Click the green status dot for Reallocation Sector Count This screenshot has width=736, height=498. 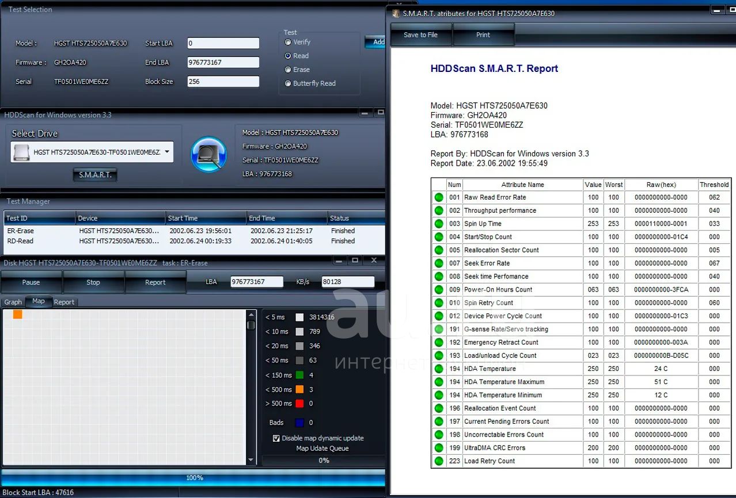tap(439, 250)
